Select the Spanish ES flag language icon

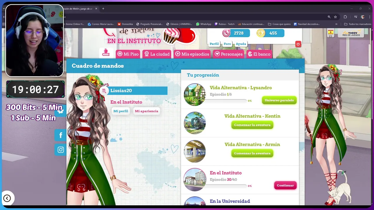[330, 33]
